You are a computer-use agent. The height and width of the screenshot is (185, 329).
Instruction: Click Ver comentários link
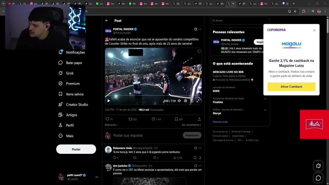pyautogui.click(x=191, y=125)
